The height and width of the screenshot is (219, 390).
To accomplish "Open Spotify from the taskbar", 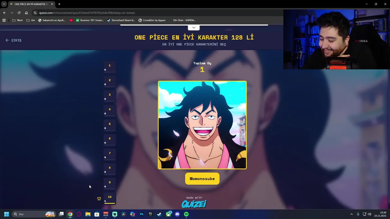I will (x=186, y=214).
